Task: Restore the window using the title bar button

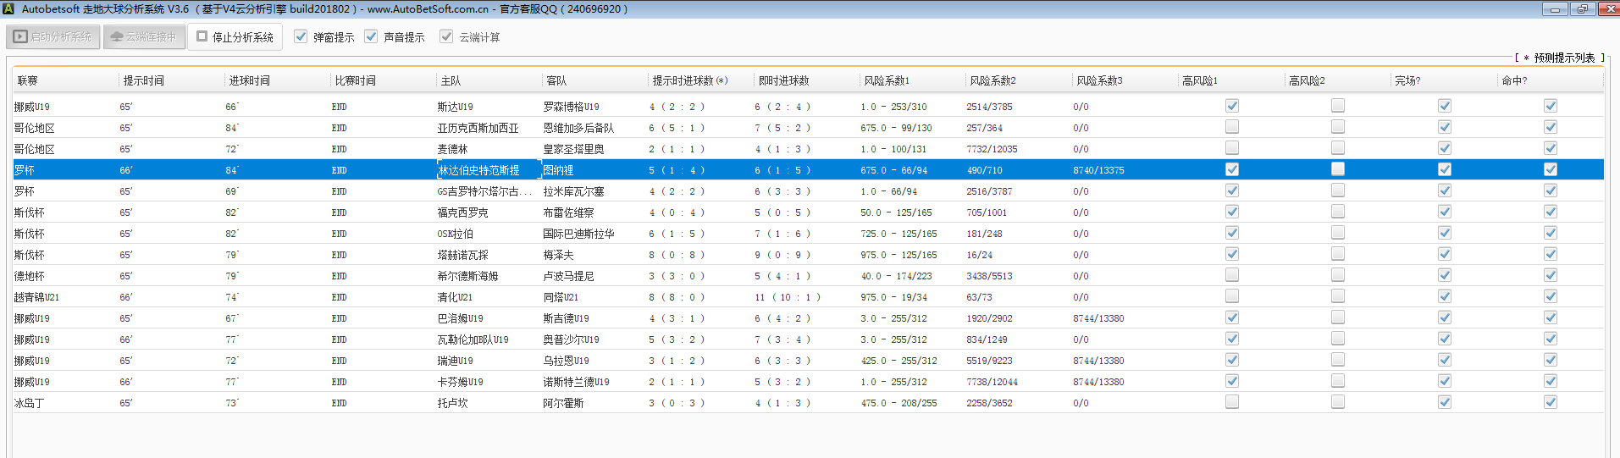Action: pos(1582,9)
